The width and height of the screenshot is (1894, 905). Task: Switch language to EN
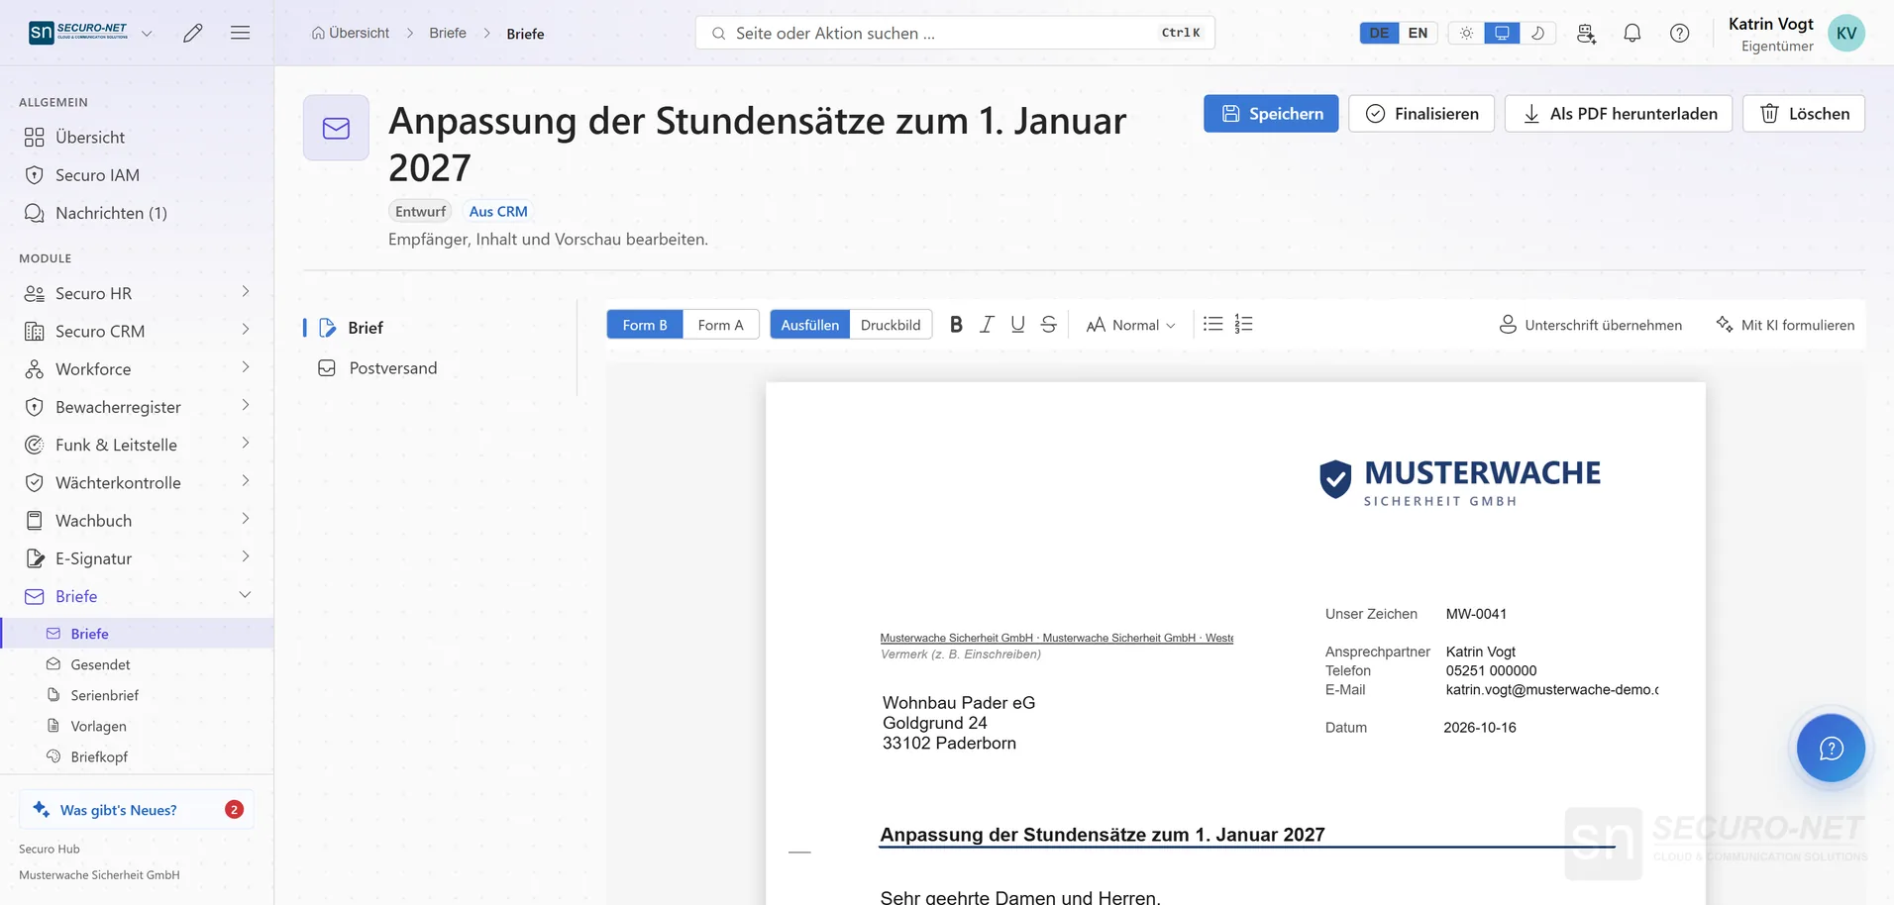[1418, 33]
